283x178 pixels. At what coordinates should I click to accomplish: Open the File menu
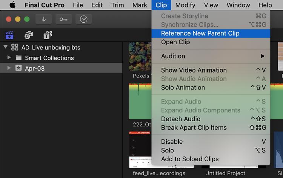tap(78, 5)
